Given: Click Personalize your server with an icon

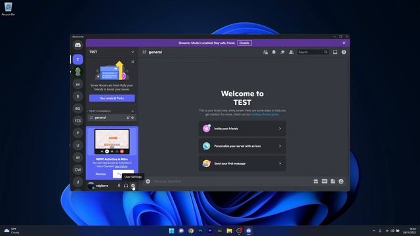Looking at the screenshot, I should tap(242, 146).
